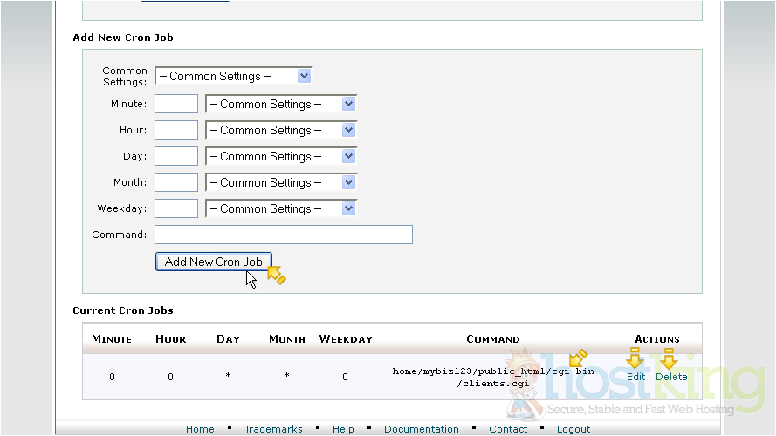Focus the Minute text field

pos(176,104)
